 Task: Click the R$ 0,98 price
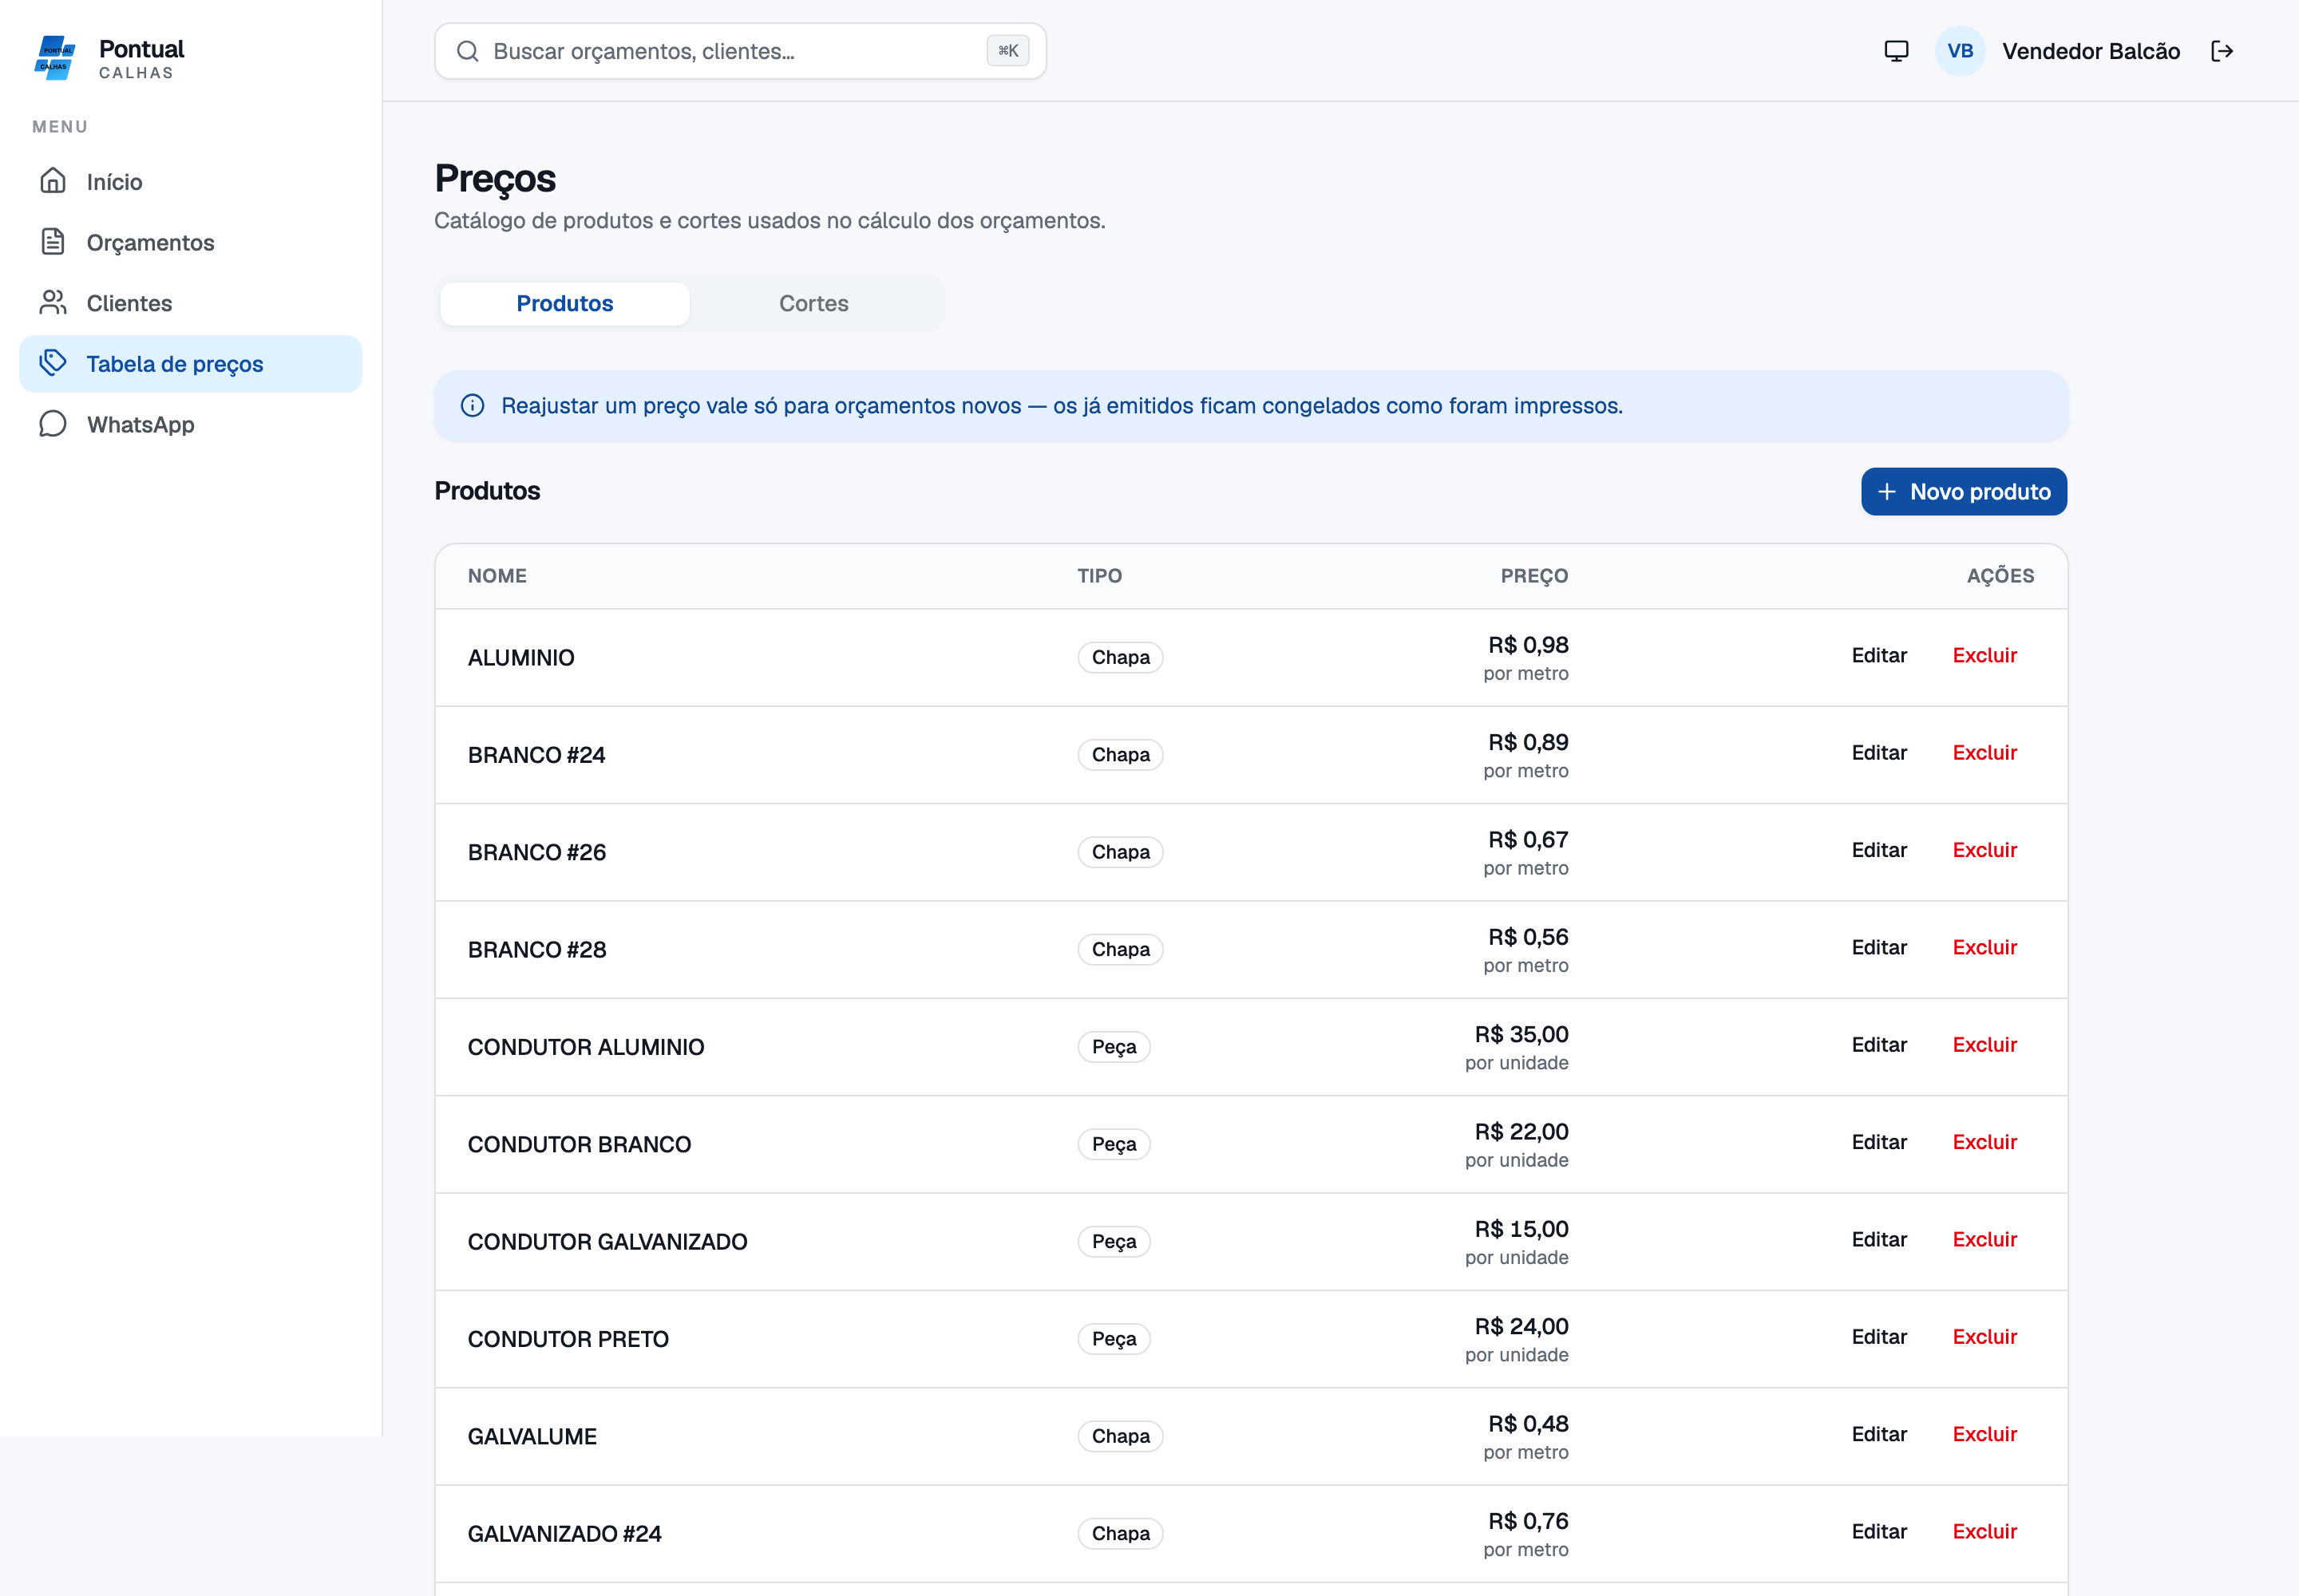[1528, 646]
